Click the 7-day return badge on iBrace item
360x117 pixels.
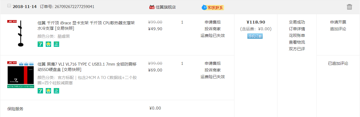pyautogui.click(x=40, y=44)
